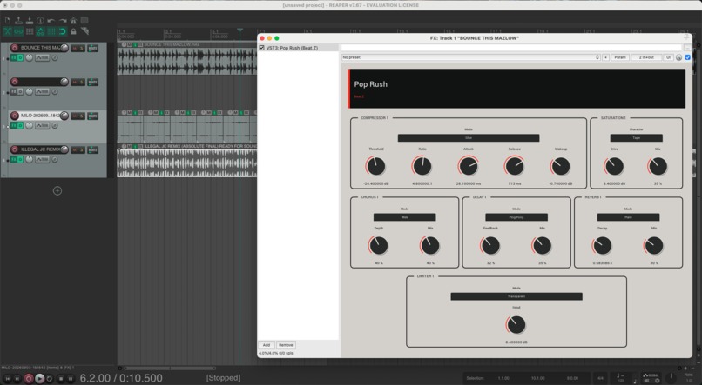Open Project settings info icon
The height and width of the screenshot is (385, 702).
tap(40, 21)
